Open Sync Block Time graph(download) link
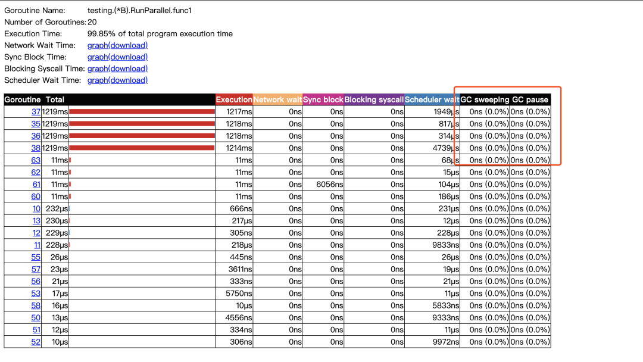 pos(117,57)
